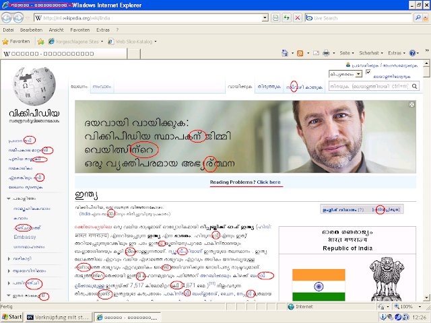Click the orange RSS feeds icon
Image resolution: width=431 pixels, height=323 pixels.
pos(300,53)
